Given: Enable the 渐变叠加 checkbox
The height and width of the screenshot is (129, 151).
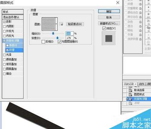Looking at the screenshot, I should pos(5,64).
